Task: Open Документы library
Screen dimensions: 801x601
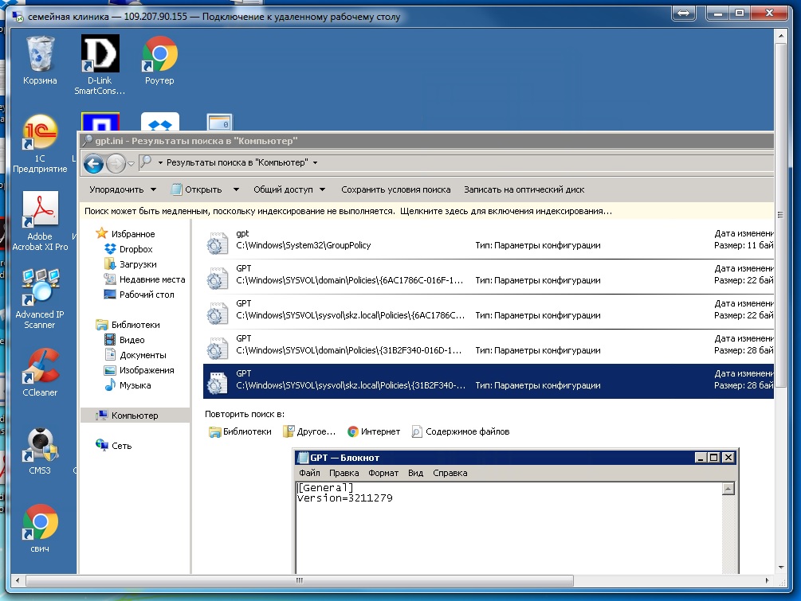Action: coord(135,355)
